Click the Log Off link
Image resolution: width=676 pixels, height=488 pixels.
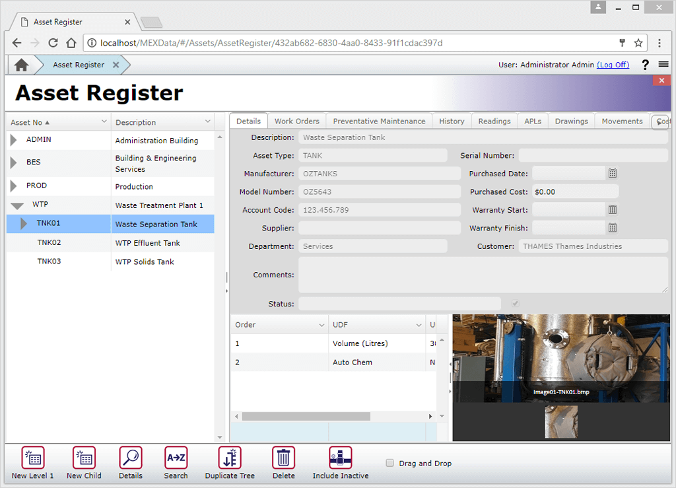point(613,65)
